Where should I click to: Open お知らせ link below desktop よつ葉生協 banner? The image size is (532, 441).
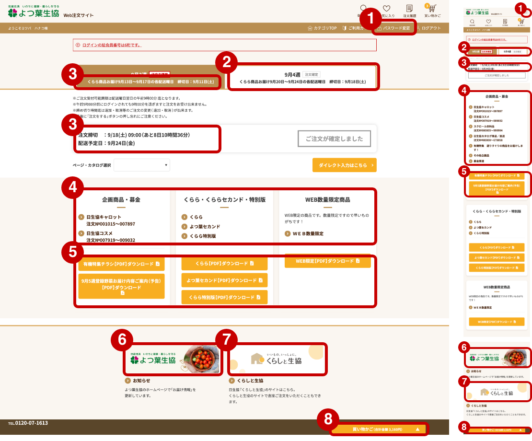138,381
